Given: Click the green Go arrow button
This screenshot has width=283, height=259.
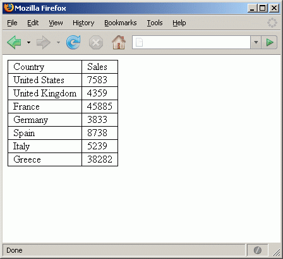Looking at the screenshot, I should (x=269, y=42).
